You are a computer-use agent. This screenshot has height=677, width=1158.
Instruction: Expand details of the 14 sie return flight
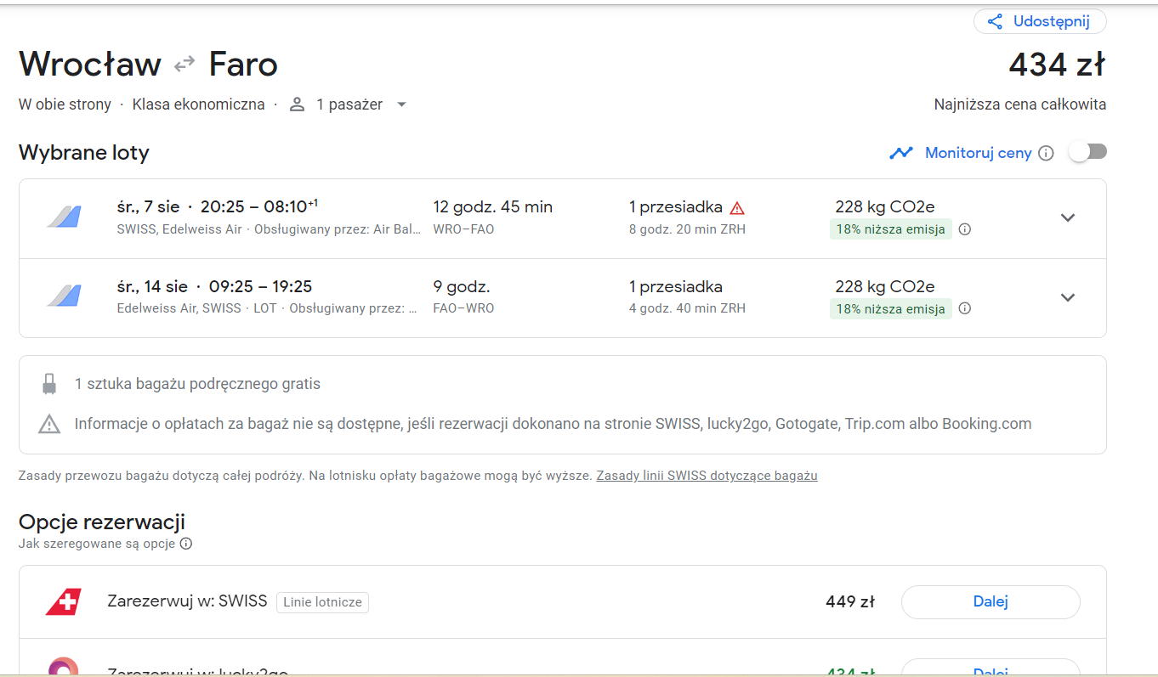pos(1068,297)
